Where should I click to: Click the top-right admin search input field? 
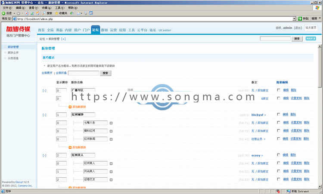(275, 39)
